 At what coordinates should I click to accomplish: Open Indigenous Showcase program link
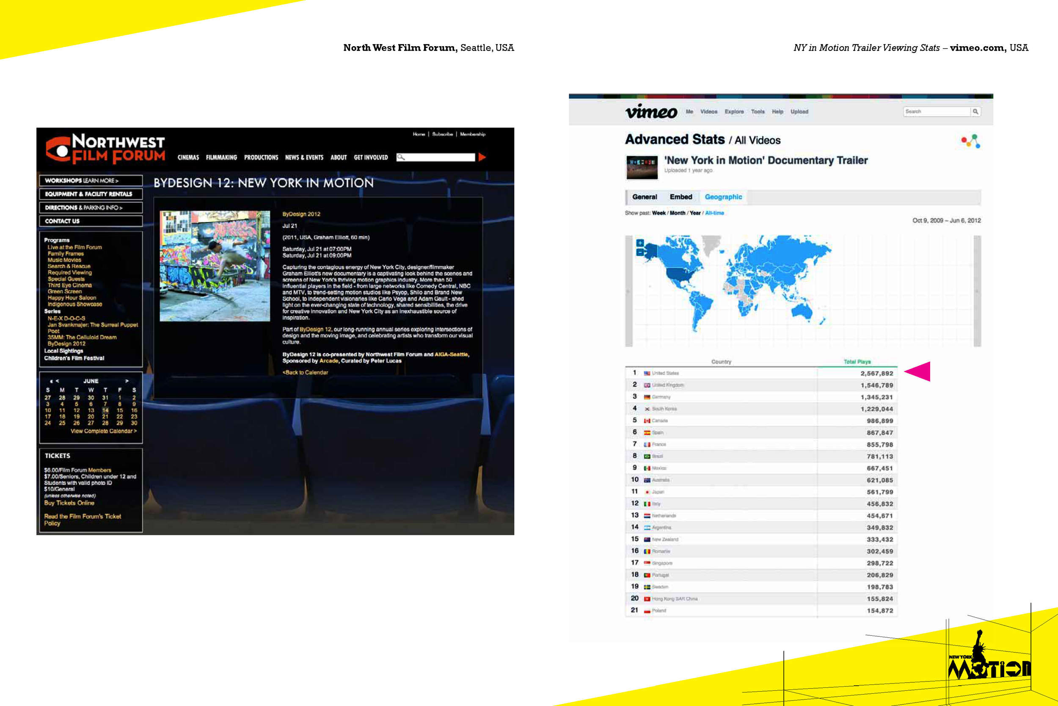74,304
